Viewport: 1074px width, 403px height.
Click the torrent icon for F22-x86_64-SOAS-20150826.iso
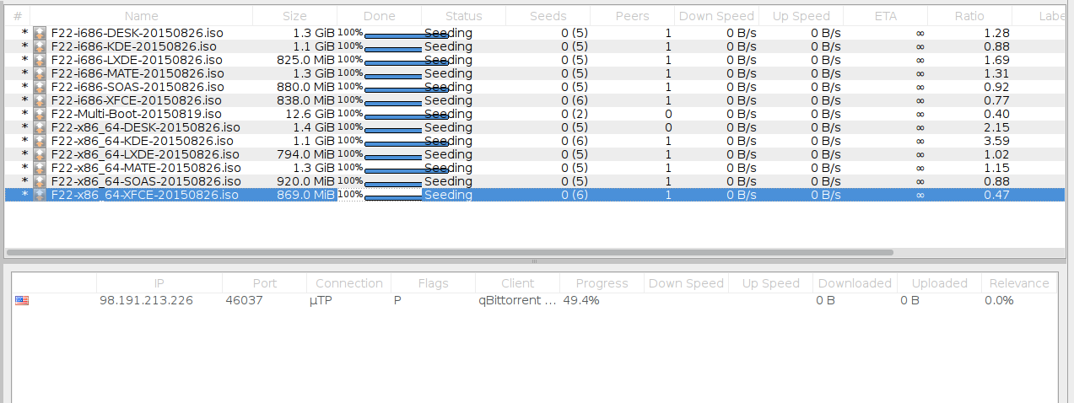(x=40, y=181)
